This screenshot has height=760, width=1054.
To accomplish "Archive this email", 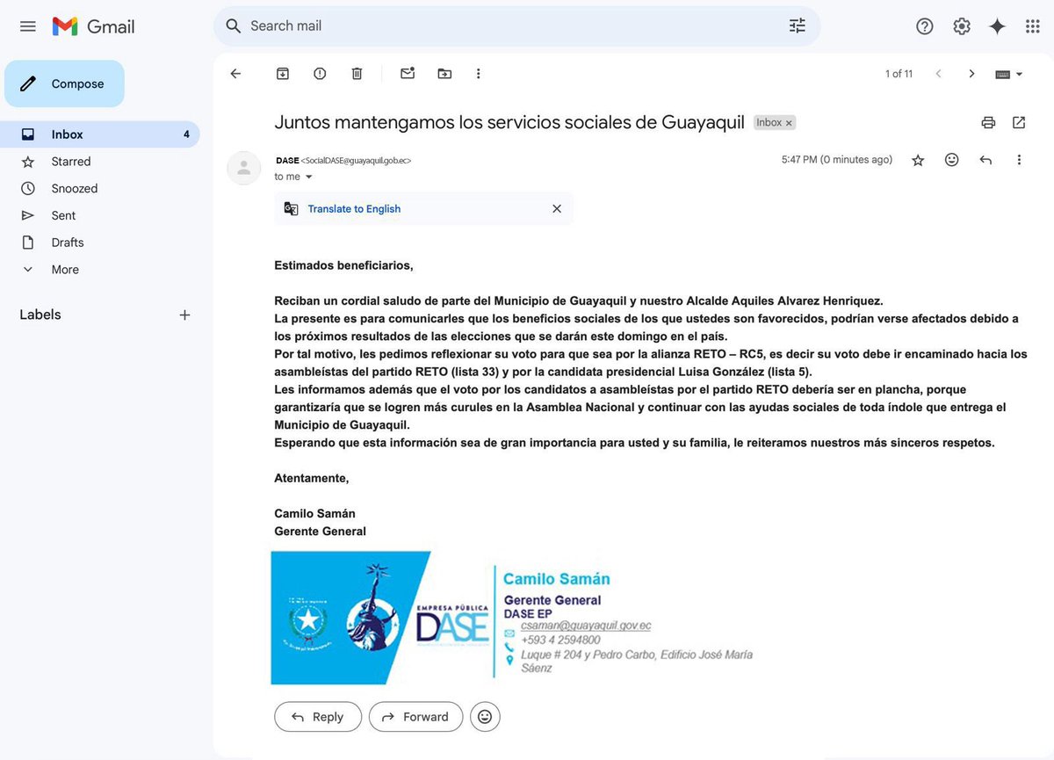I will click(x=283, y=74).
